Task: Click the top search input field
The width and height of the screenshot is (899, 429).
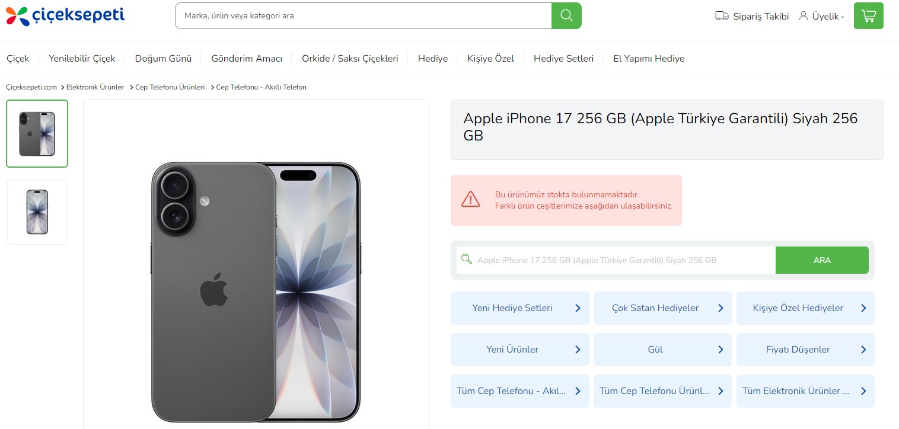Action: (x=363, y=16)
